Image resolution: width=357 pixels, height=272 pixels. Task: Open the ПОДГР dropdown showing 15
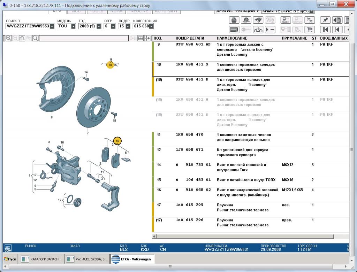(128, 26)
